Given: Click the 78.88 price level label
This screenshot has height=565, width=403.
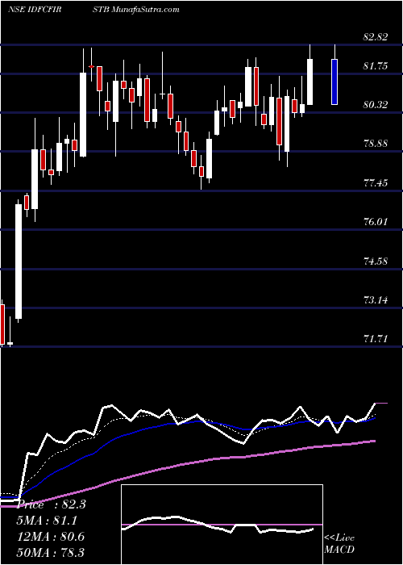Looking at the screenshot, I should pos(376,144).
